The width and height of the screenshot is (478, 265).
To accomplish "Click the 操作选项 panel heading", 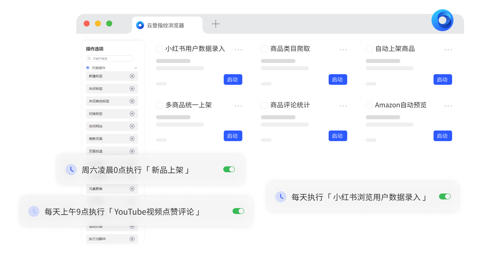I will pyautogui.click(x=95, y=49).
